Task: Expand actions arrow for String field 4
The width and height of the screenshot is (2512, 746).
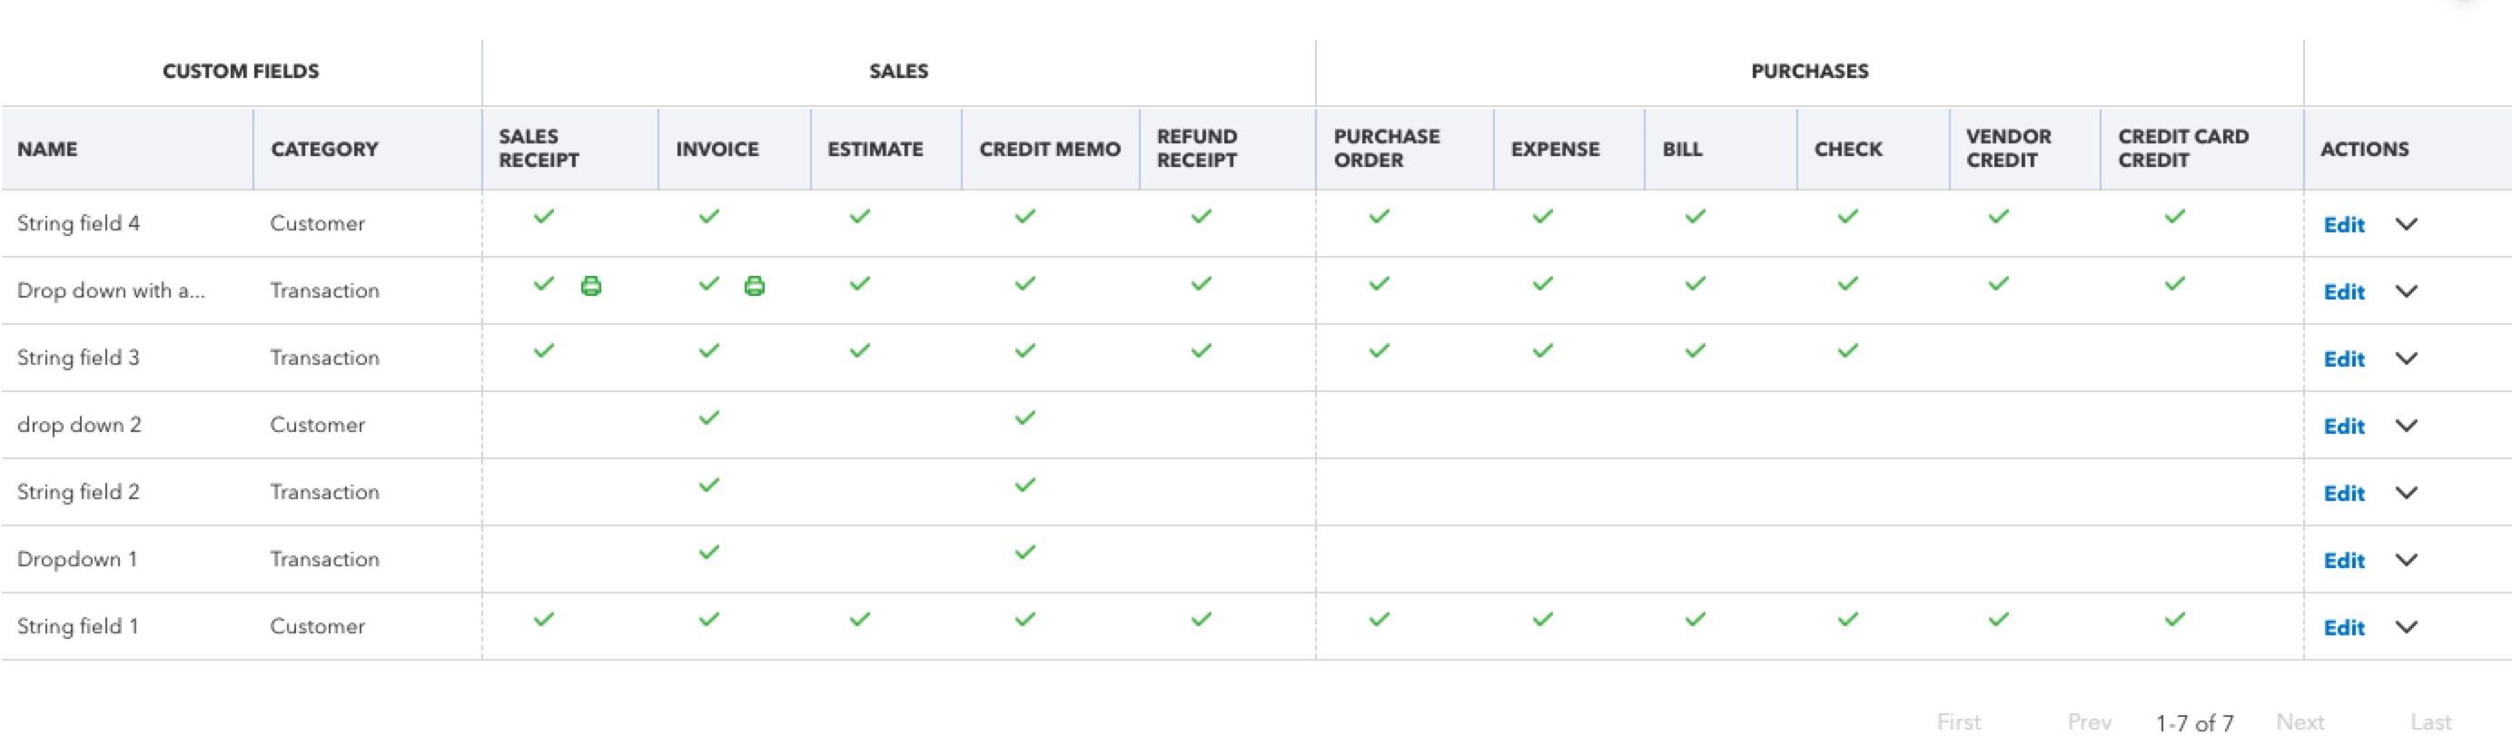Action: (2406, 224)
